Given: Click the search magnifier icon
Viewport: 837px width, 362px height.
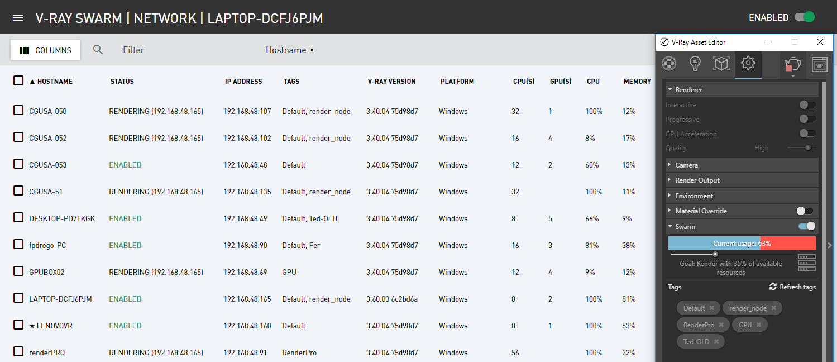Looking at the screenshot, I should [98, 50].
